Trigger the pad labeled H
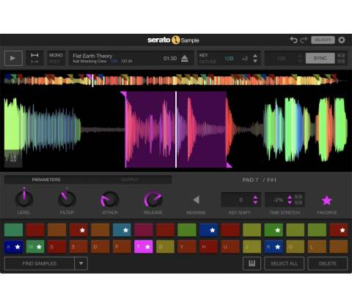 click(x=208, y=246)
